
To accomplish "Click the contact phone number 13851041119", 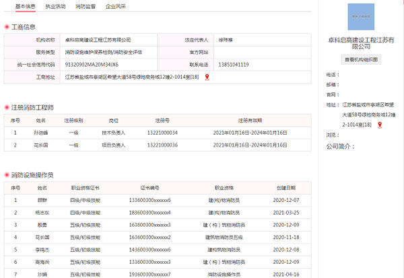I will coord(234,65).
